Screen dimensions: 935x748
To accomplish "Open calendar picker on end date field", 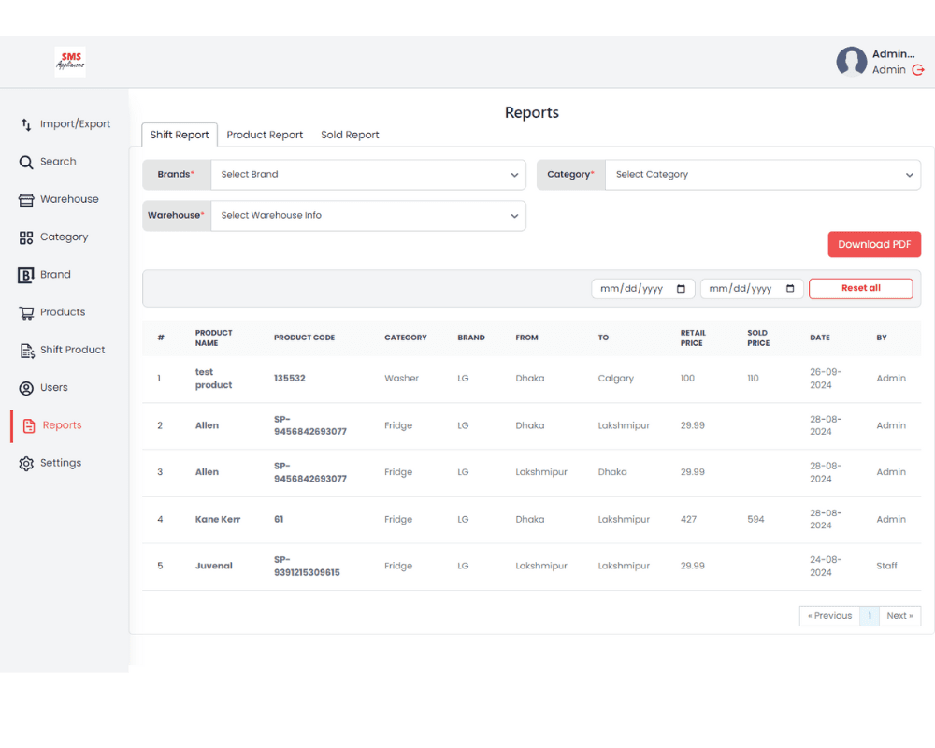I will coord(790,289).
